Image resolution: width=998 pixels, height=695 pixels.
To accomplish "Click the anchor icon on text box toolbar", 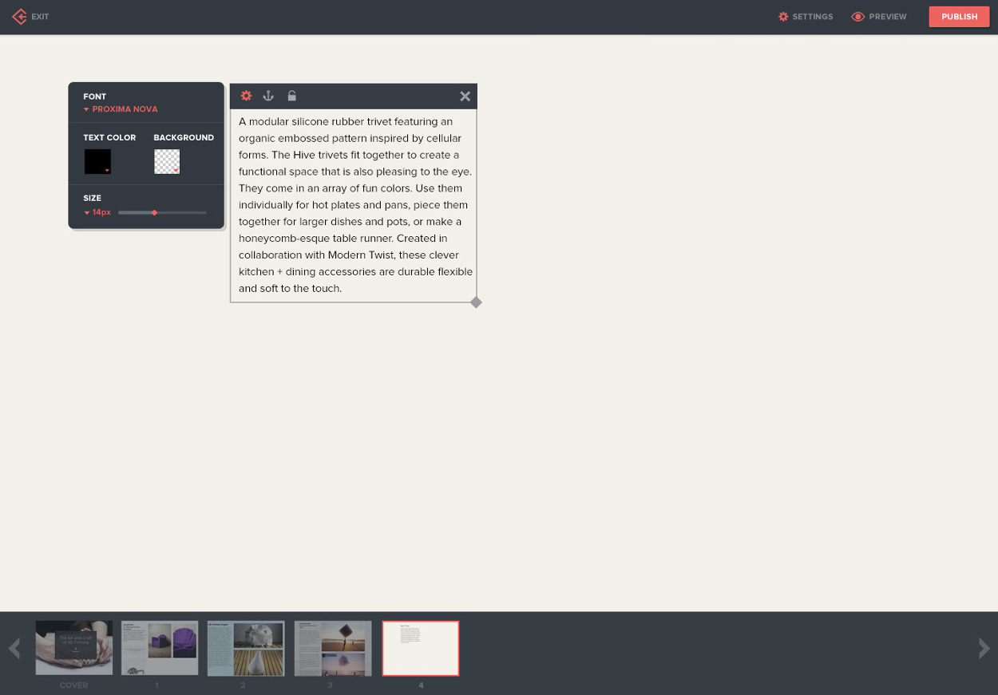I will 268,96.
